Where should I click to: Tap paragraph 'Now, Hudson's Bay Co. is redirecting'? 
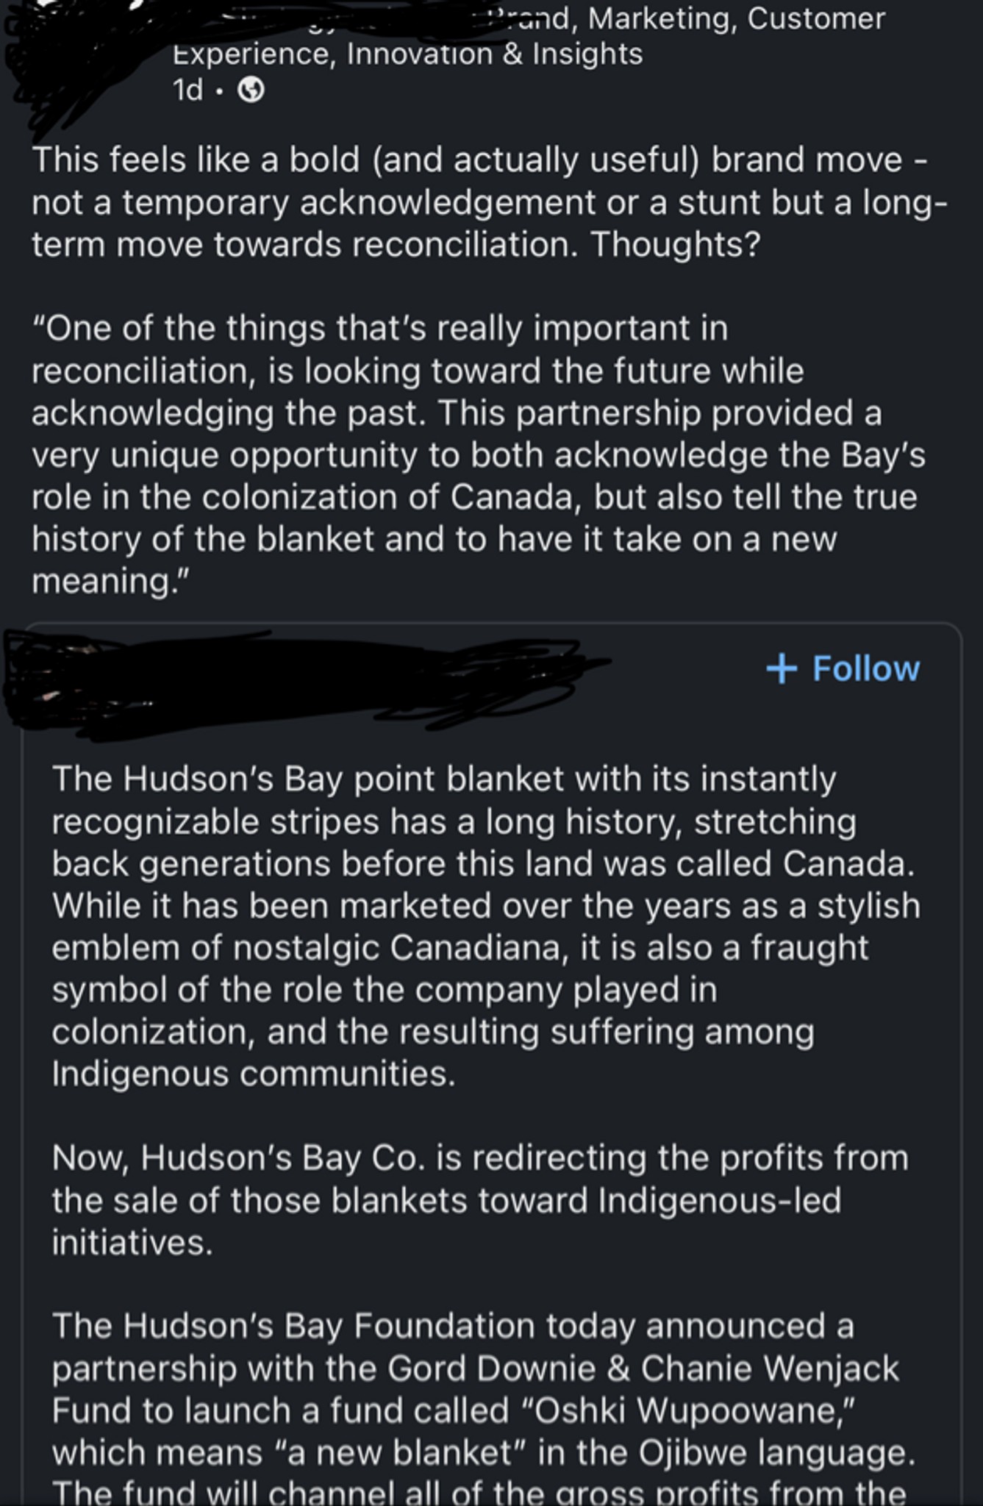coord(479,1200)
